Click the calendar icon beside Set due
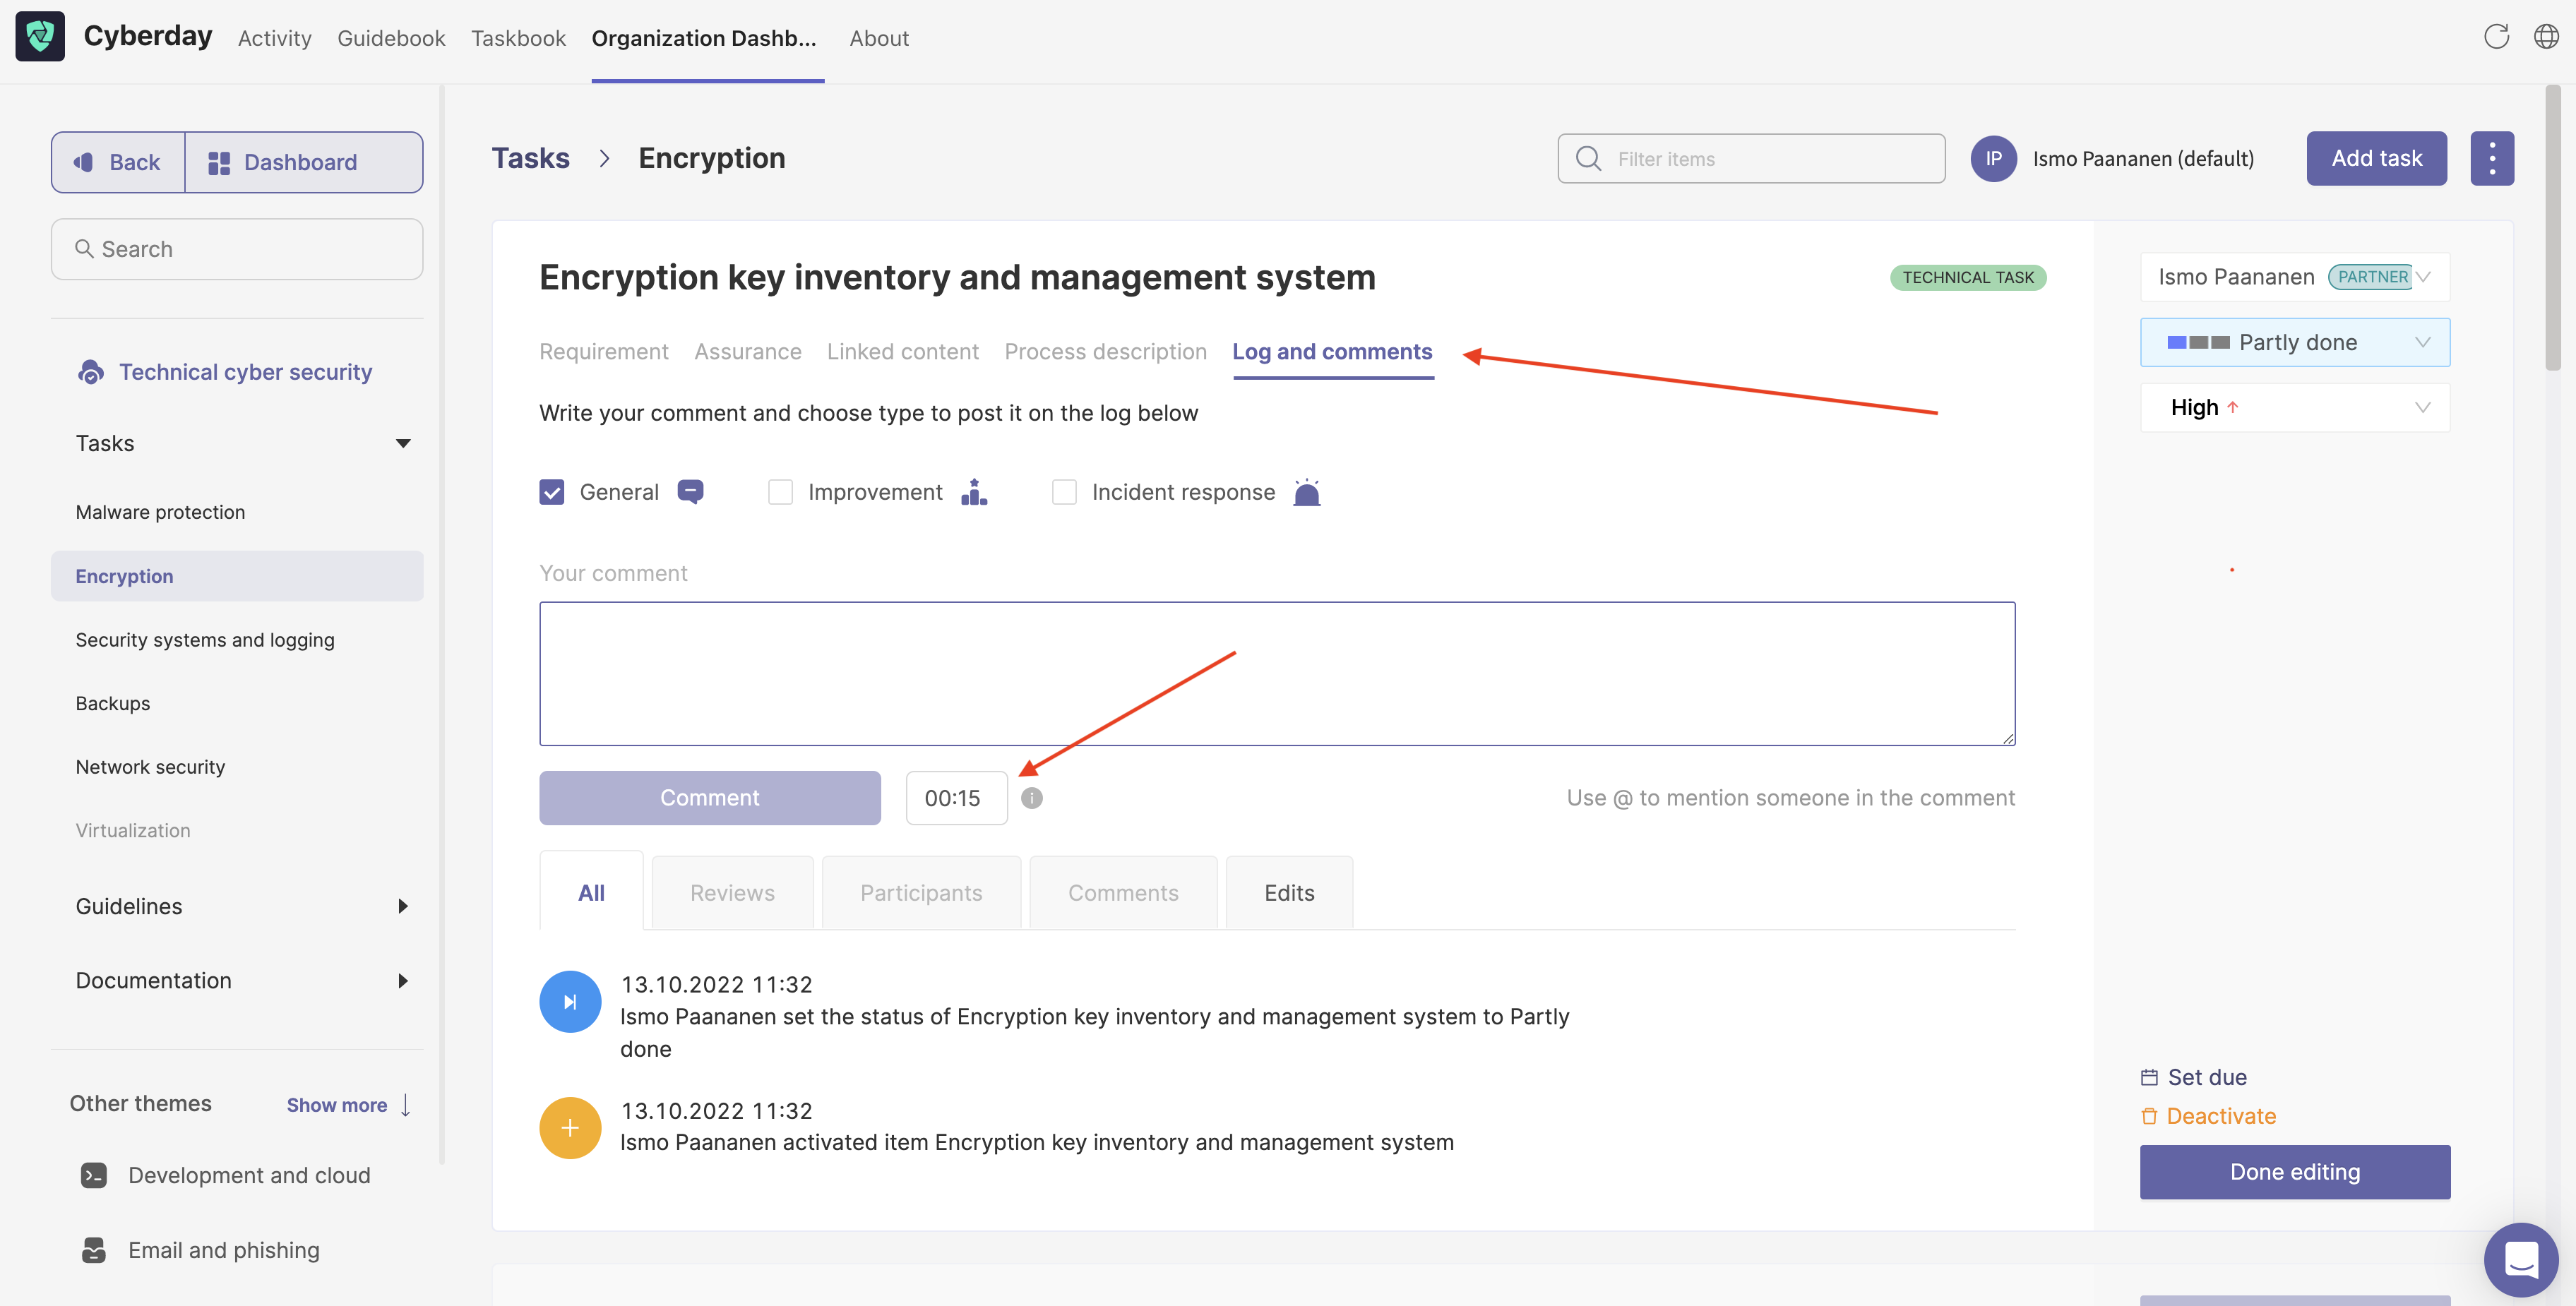2576x1306 pixels. point(2149,1077)
